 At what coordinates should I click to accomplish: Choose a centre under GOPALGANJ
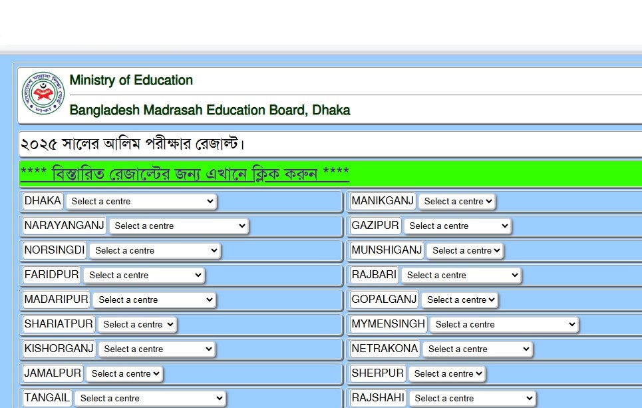pyautogui.click(x=460, y=300)
